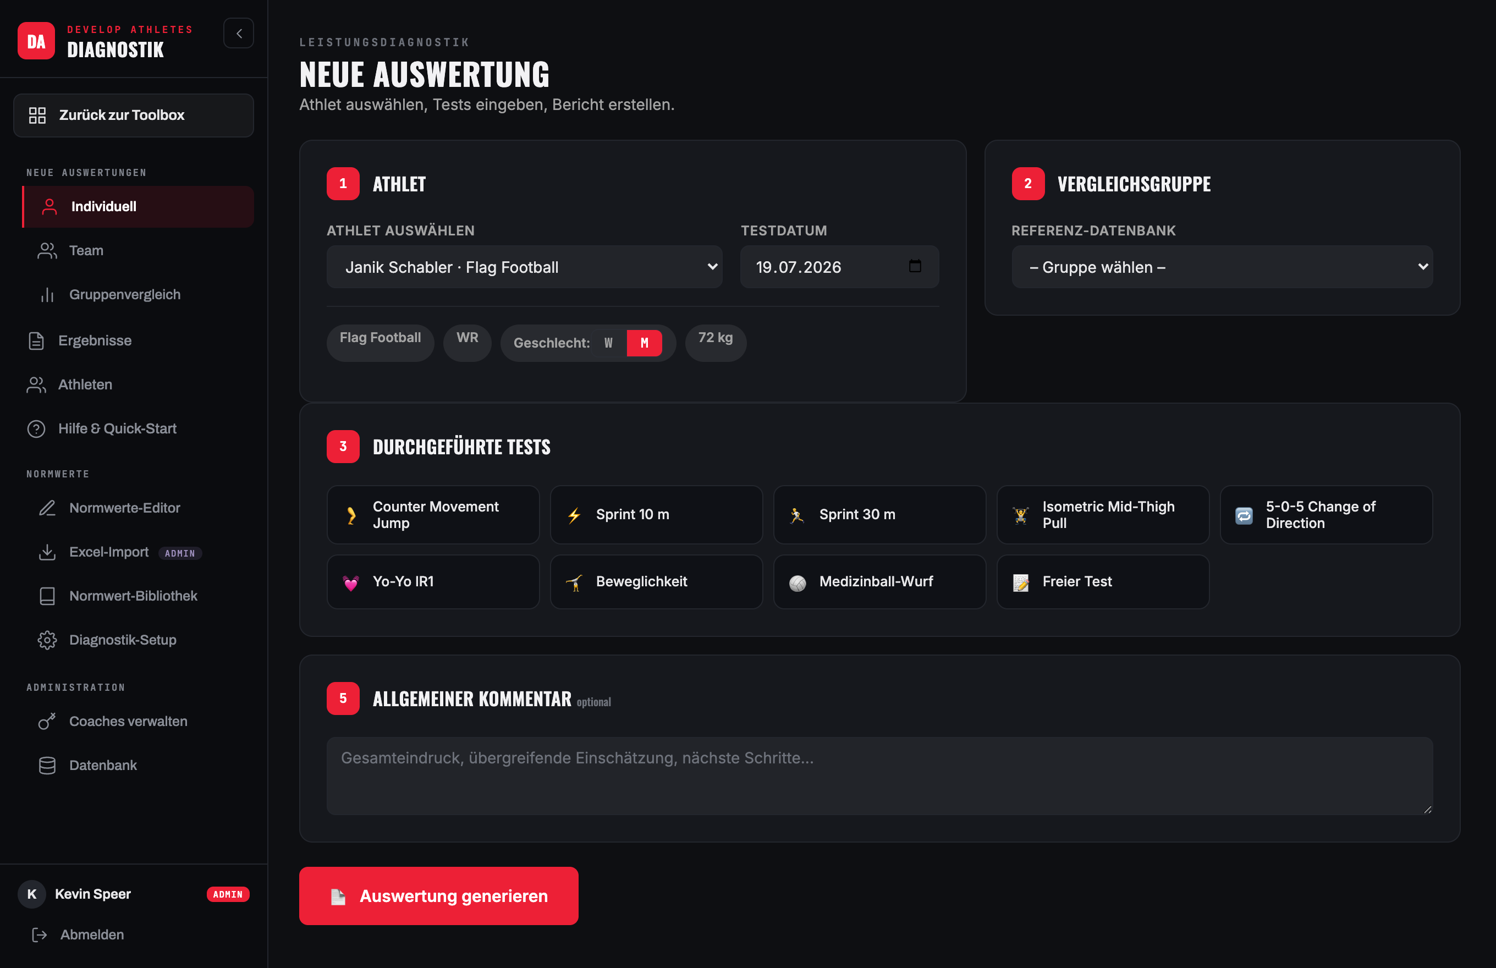This screenshot has width=1496, height=968.
Task: Click the Counter Movement Jump emoji icon
Action: tap(351, 515)
